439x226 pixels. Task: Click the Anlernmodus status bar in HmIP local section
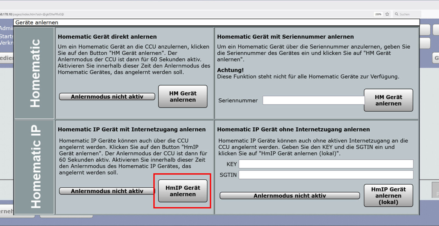pos(289,196)
